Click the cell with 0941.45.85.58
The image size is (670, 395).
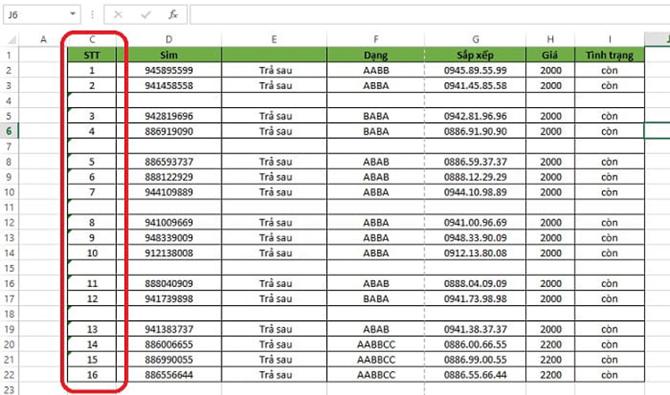(x=475, y=86)
